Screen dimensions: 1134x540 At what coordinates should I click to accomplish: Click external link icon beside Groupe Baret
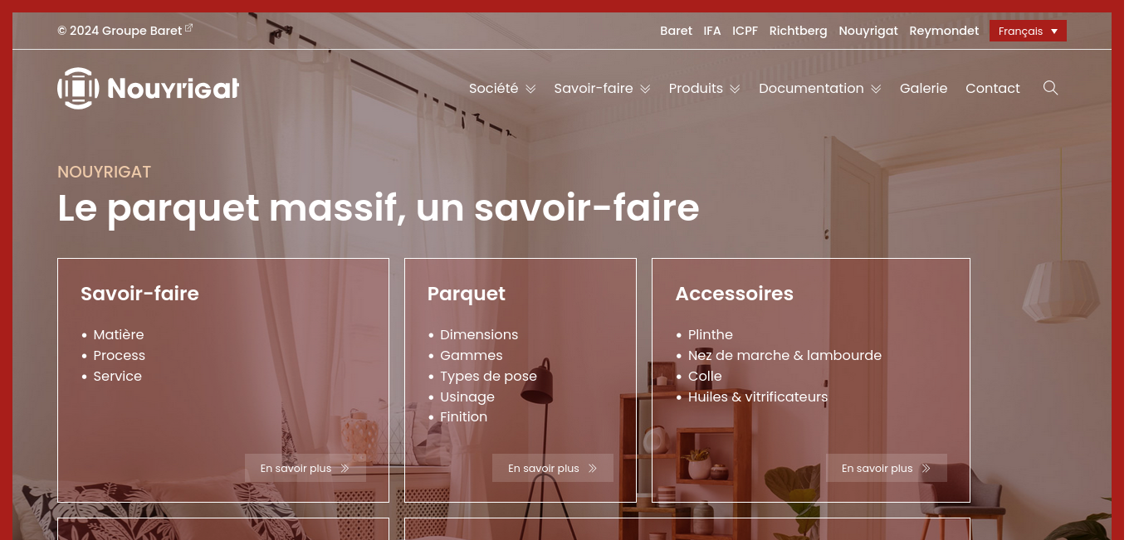click(189, 28)
